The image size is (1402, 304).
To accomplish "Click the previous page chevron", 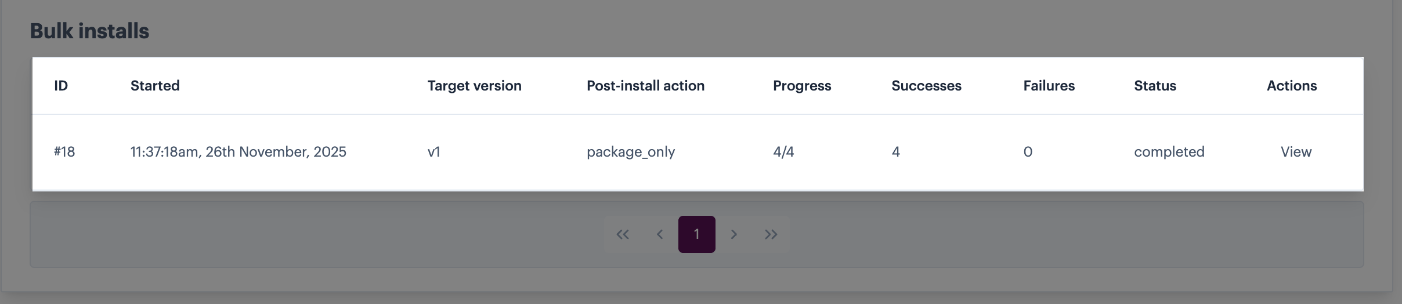I will (x=660, y=234).
